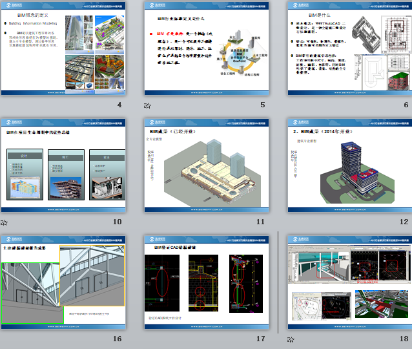
Task: Select slide 6 thumbnail titled BIM是什么
Action: coord(350,48)
